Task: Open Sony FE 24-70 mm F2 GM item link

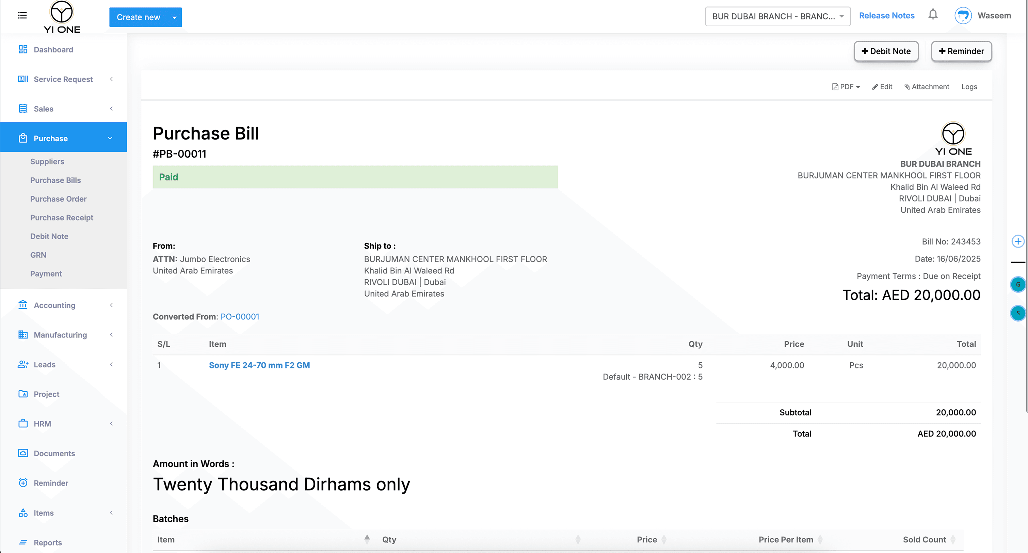Action: pyautogui.click(x=259, y=365)
